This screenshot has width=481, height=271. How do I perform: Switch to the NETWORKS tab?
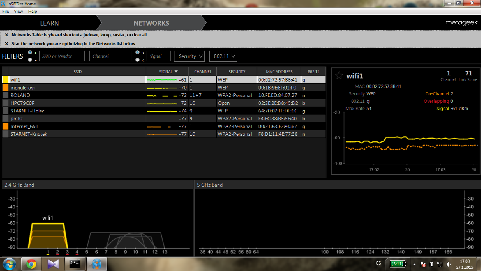pos(151,23)
